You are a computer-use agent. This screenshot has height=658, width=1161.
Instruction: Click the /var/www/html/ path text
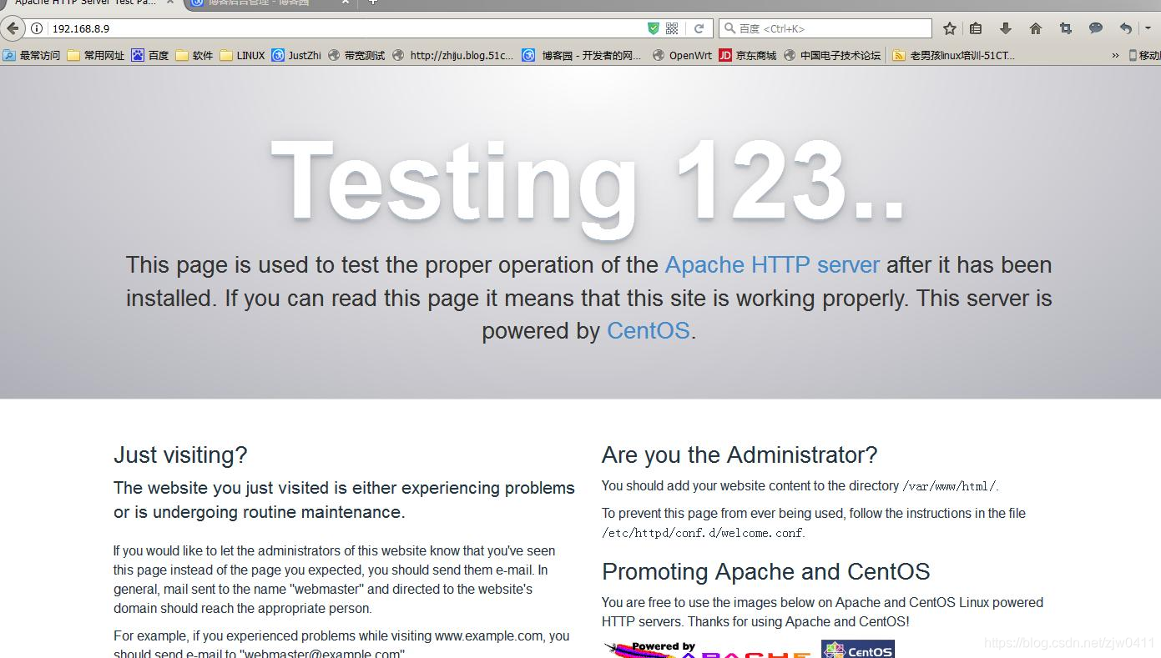pos(950,486)
